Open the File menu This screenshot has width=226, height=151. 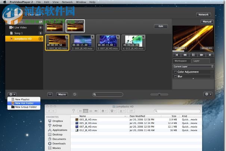tap(38, 2)
